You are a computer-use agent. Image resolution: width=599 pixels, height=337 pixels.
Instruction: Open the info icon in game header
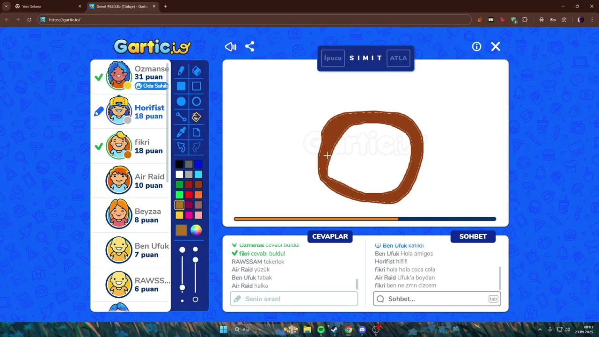click(476, 46)
